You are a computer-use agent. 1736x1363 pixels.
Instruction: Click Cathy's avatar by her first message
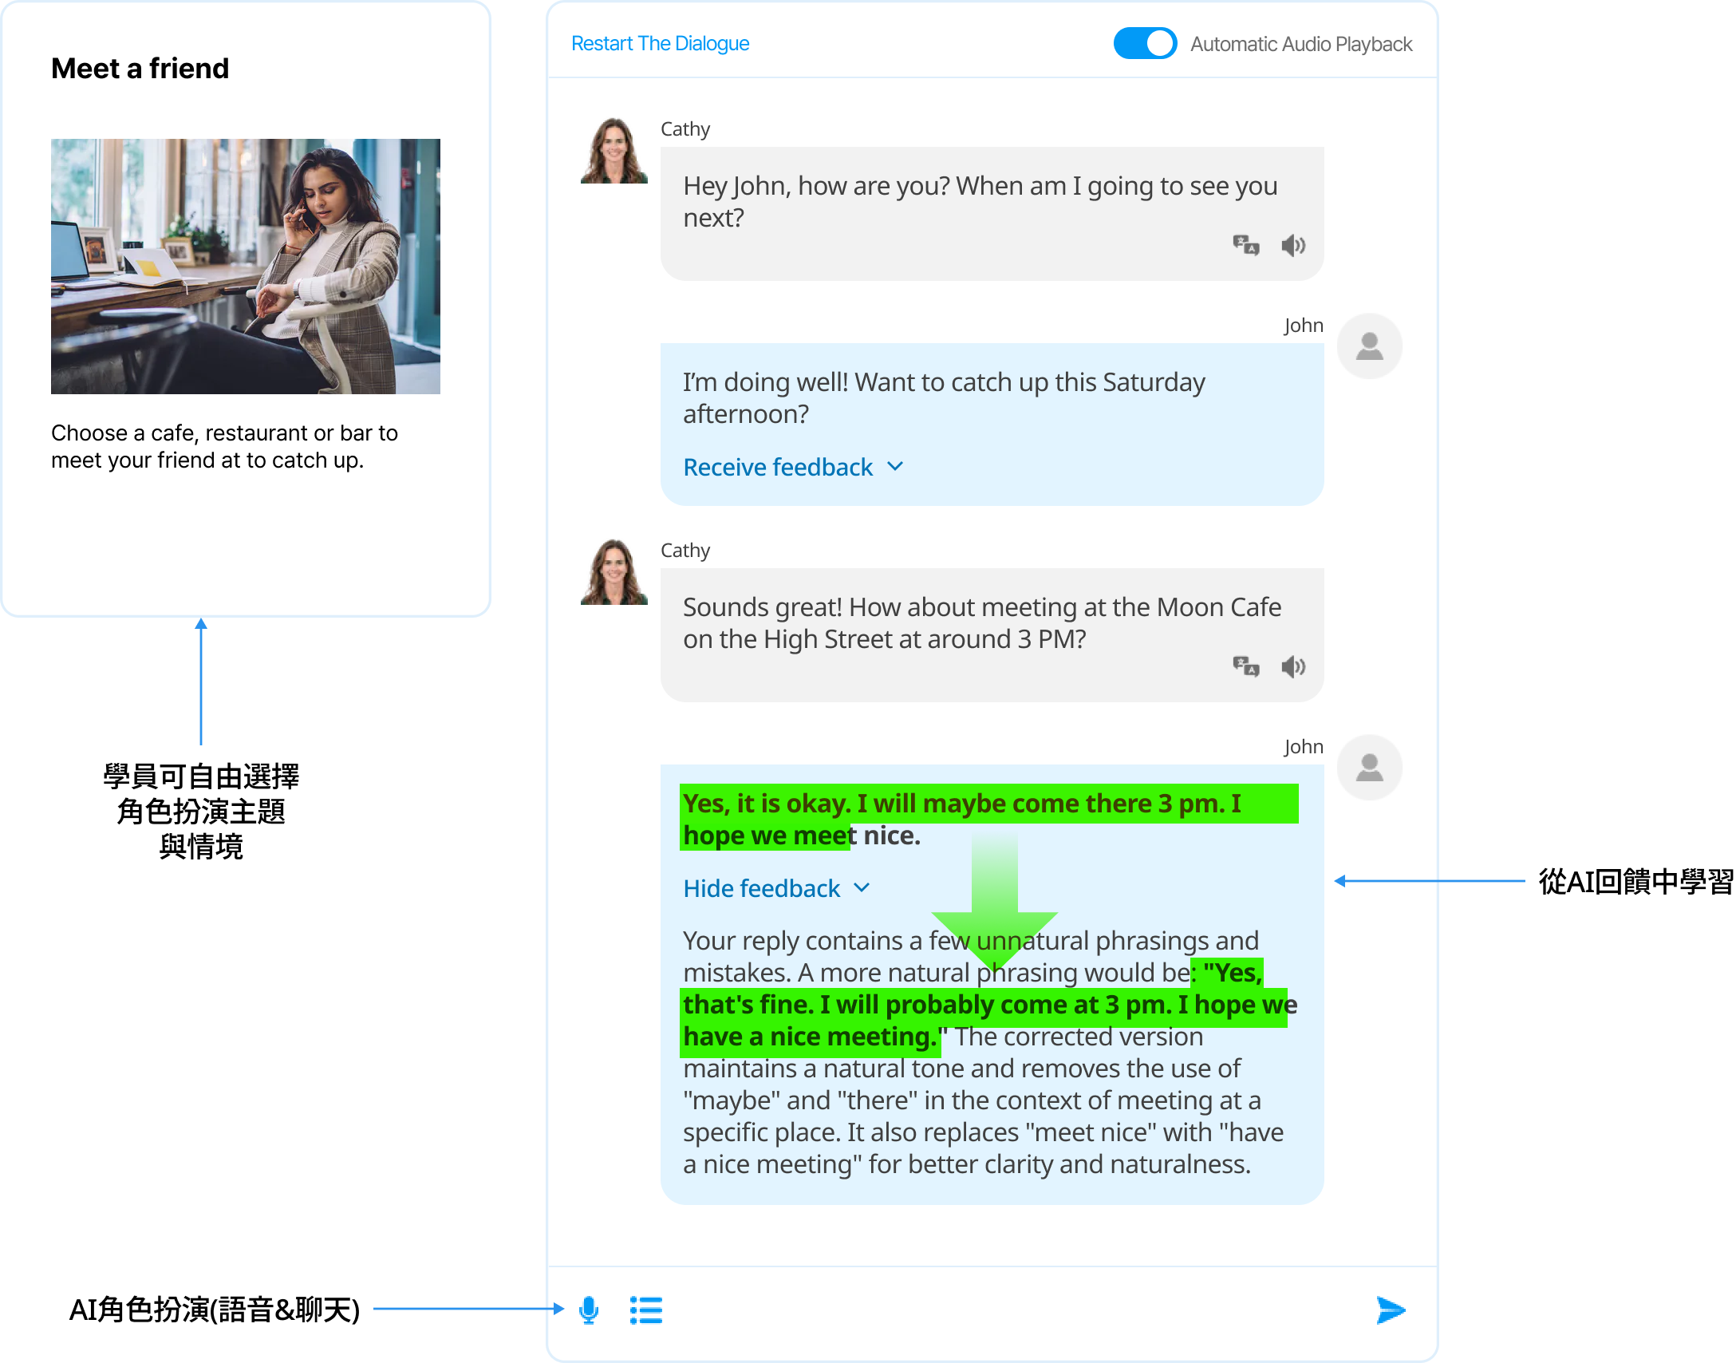click(x=614, y=151)
